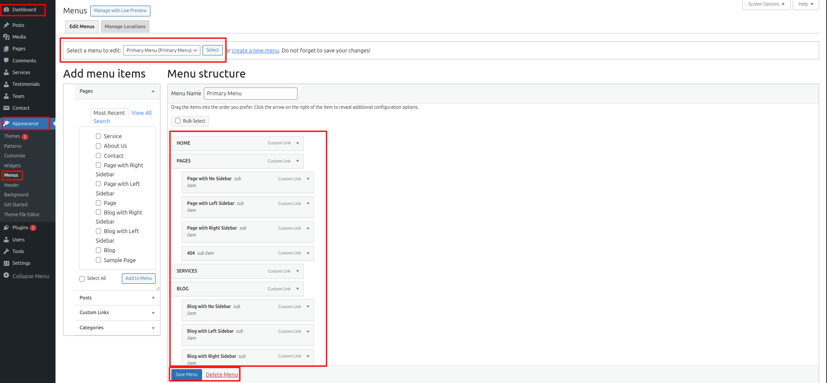827x383 pixels.
Task: Click the Select menu button
Action: click(212, 50)
